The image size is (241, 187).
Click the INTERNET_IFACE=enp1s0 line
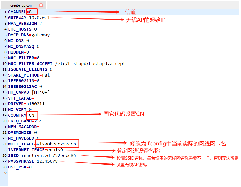point(35,150)
